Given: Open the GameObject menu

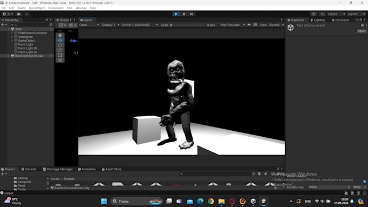Looking at the screenshot, I should [37, 8].
